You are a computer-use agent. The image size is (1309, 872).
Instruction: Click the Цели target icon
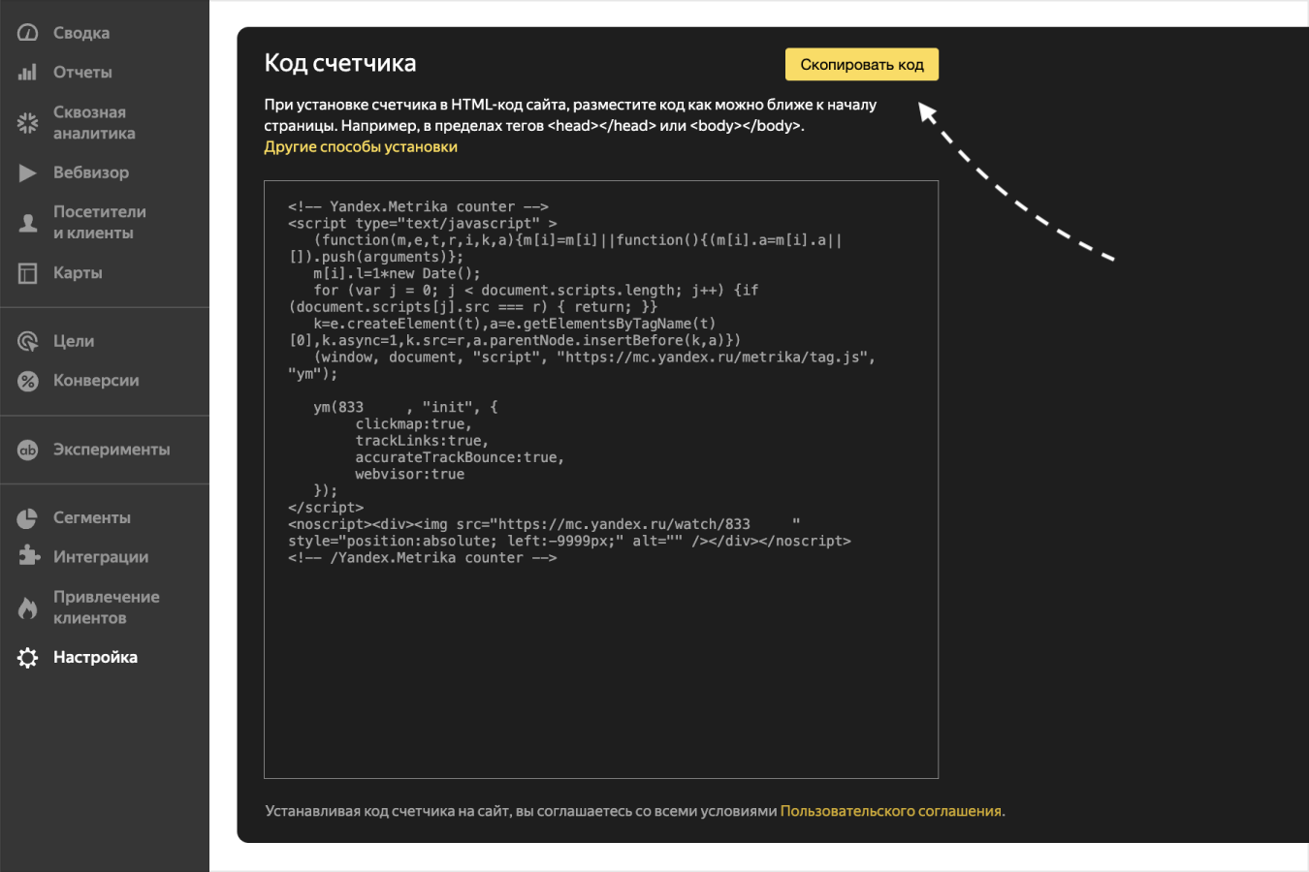pyautogui.click(x=27, y=341)
